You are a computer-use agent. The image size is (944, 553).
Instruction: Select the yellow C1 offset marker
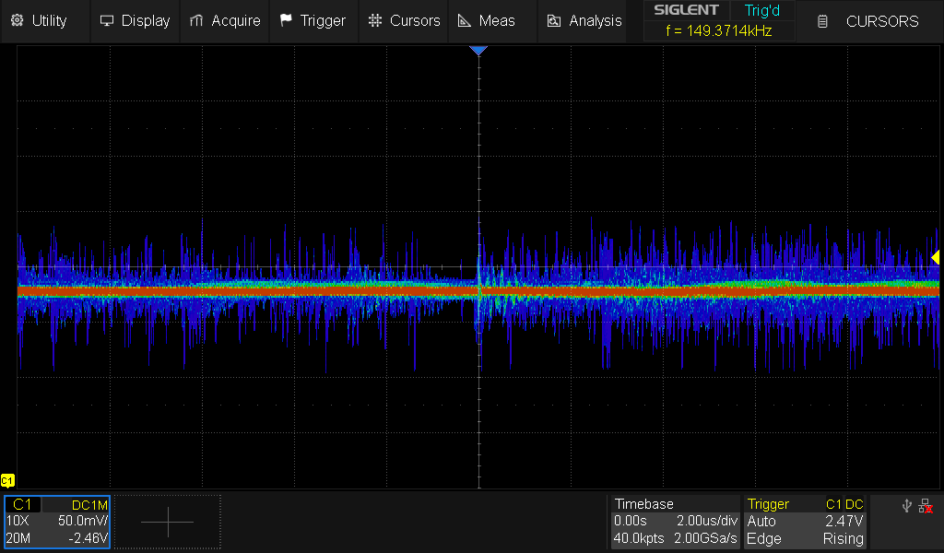tap(7, 480)
